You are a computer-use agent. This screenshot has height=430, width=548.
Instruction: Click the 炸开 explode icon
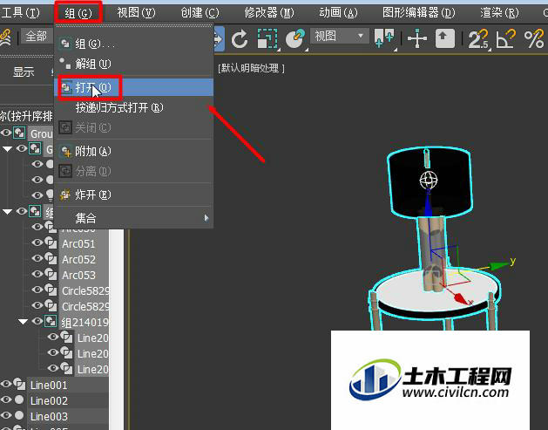(x=65, y=195)
